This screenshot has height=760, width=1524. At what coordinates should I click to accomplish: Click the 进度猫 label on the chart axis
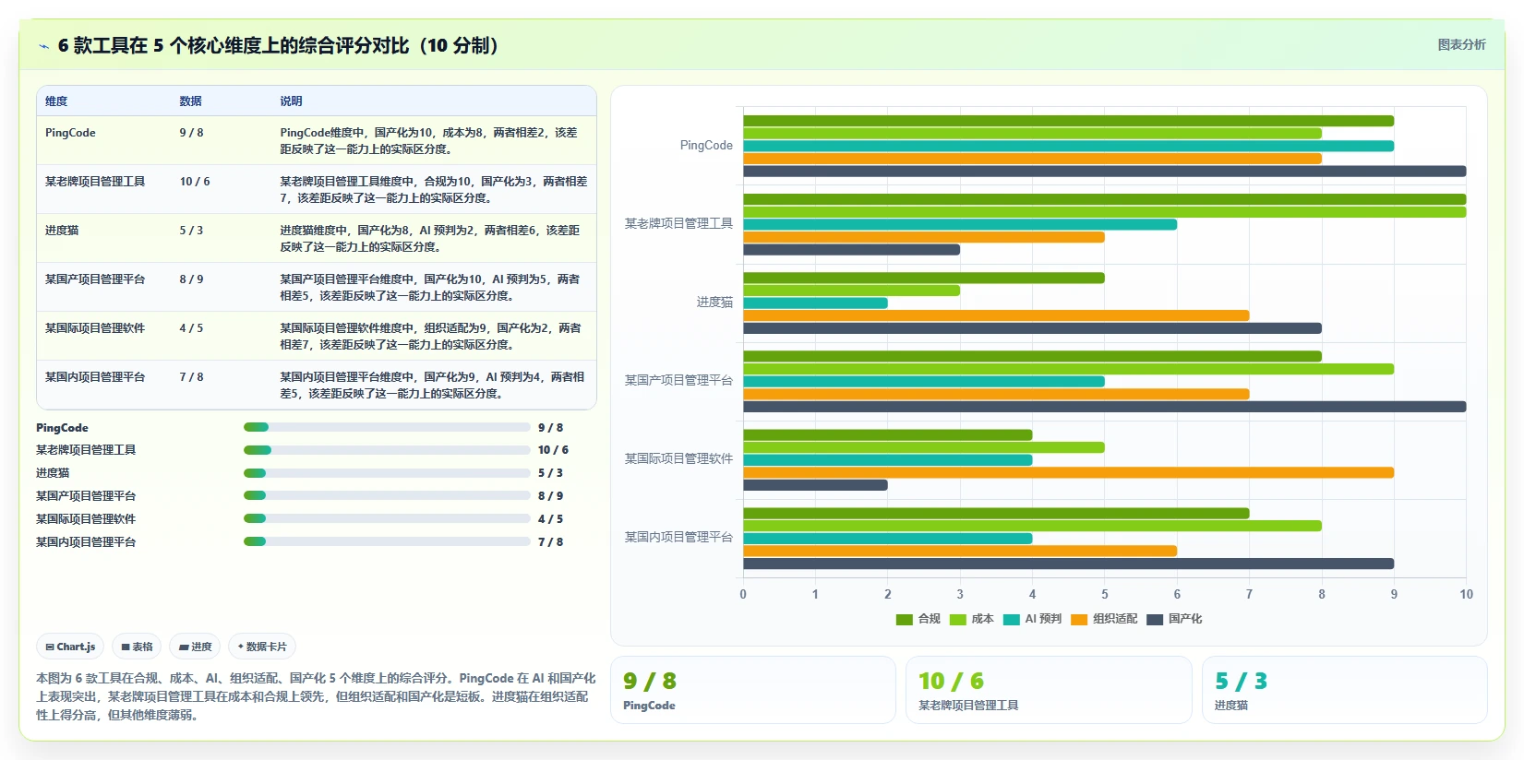tap(714, 303)
